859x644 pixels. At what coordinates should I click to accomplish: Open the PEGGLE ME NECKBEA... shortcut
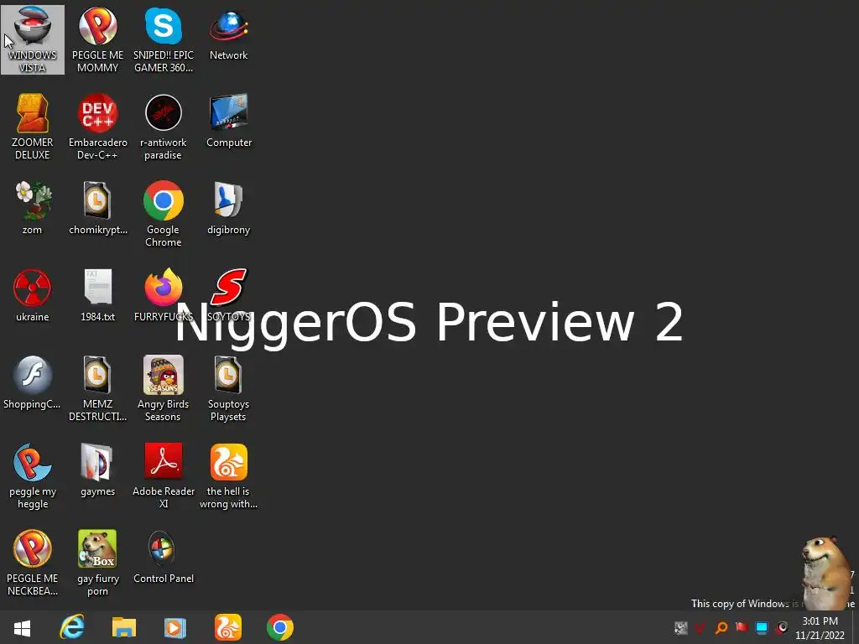click(33, 563)
